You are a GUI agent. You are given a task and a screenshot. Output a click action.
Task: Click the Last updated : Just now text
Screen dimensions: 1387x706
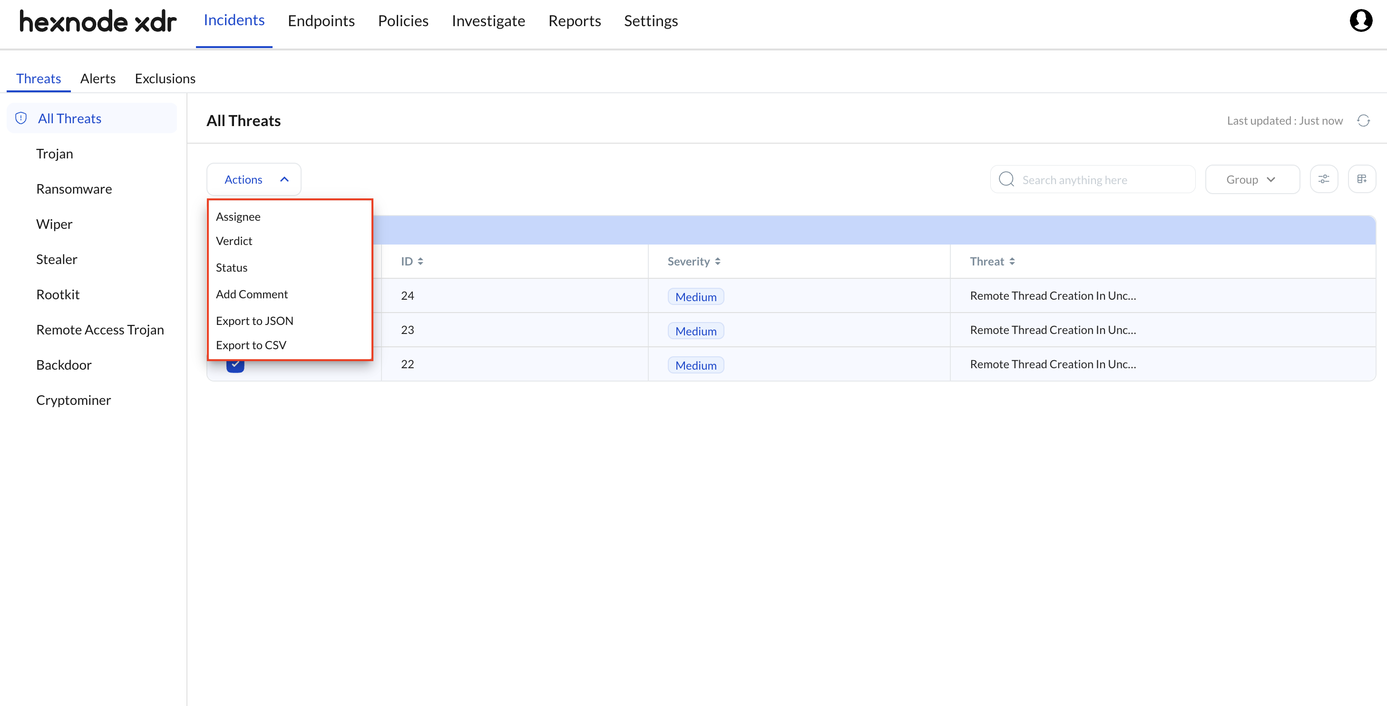tap(1285, 121)
